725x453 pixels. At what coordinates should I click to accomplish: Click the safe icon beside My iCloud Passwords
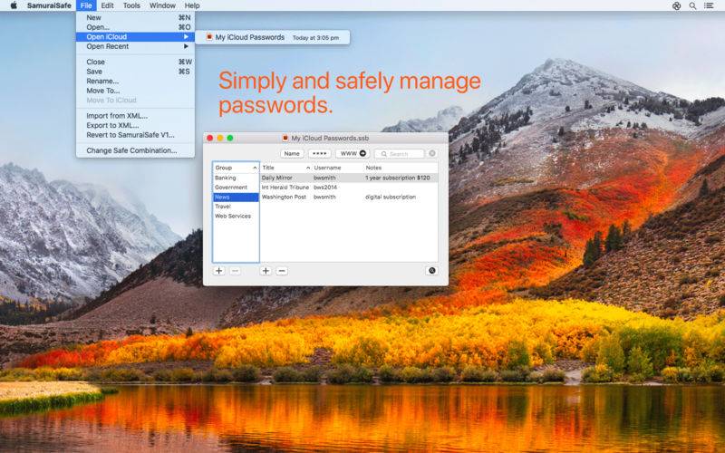click(209, 37)
